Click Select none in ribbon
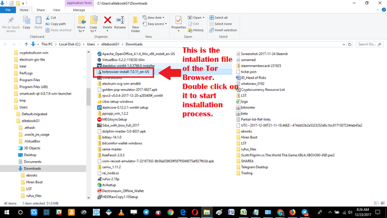 [221, 24]
